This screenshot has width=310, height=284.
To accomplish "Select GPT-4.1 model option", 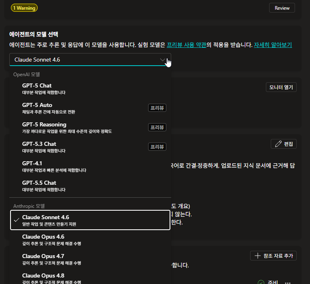I will coord(90,166).
